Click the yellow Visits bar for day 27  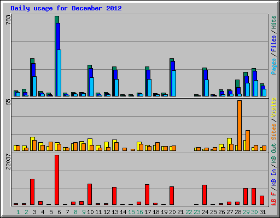[229, 144]
